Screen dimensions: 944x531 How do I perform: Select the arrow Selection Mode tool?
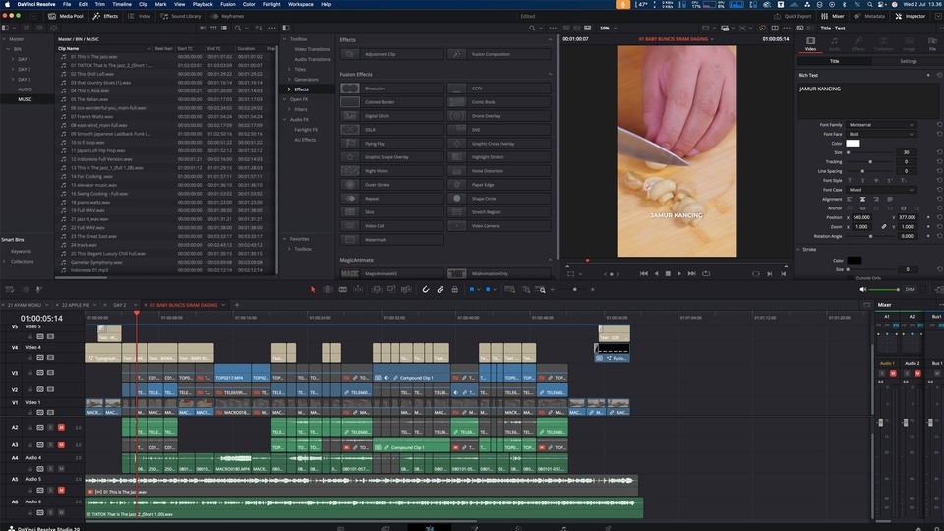tap(313, 289)
